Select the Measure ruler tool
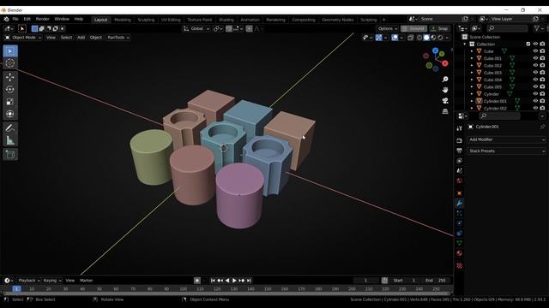Viewport: 549px width, 308px height. pos(10,140)
